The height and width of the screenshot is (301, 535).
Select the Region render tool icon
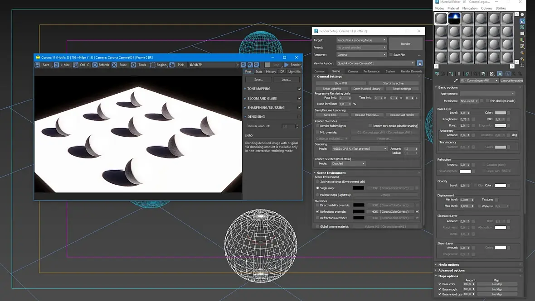[153, 65]
